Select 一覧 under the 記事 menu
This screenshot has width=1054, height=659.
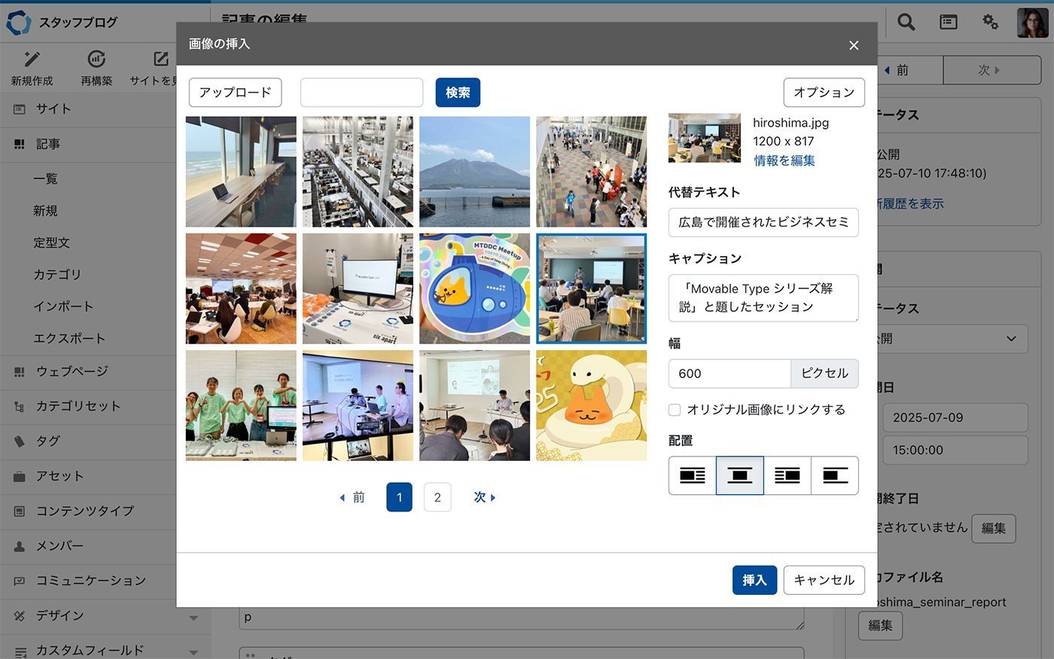click(x=45, y=178)
